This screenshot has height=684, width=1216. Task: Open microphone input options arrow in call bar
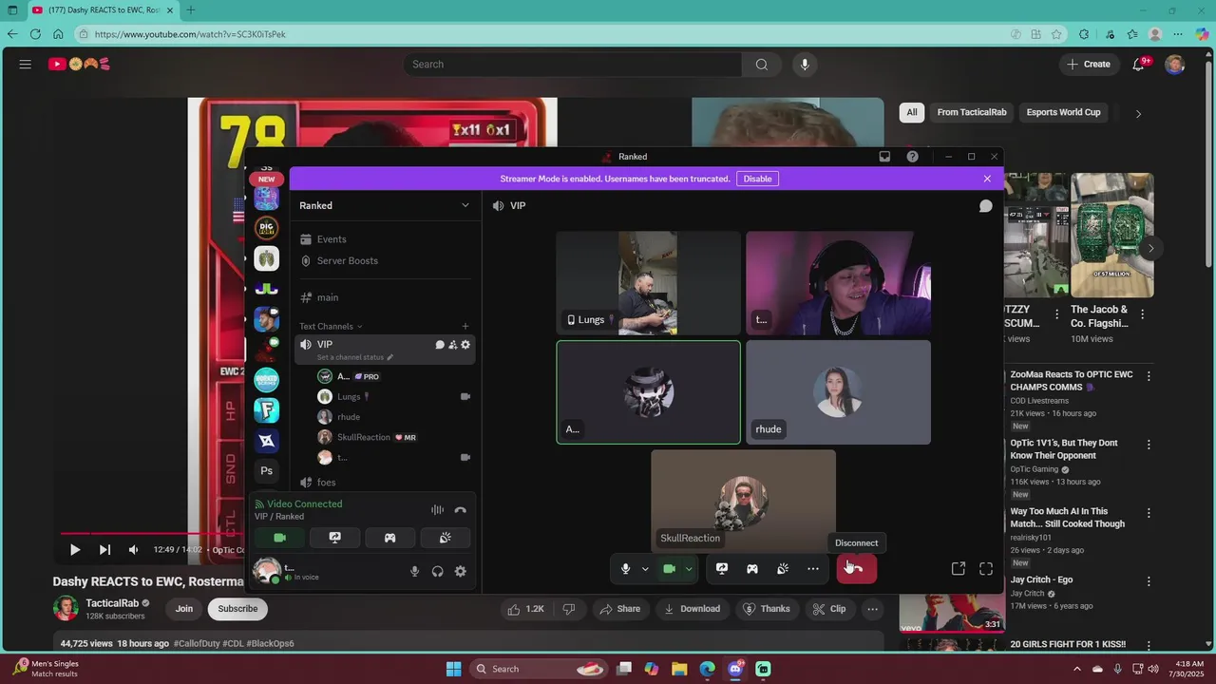(x=645, y=569)
